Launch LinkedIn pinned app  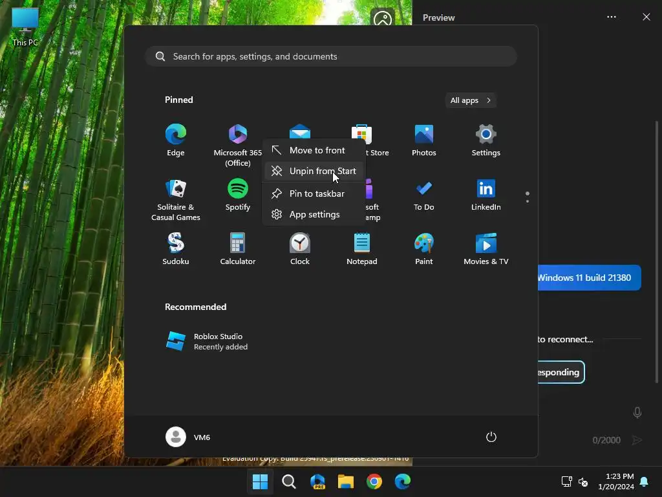click(x=486, y=195)
